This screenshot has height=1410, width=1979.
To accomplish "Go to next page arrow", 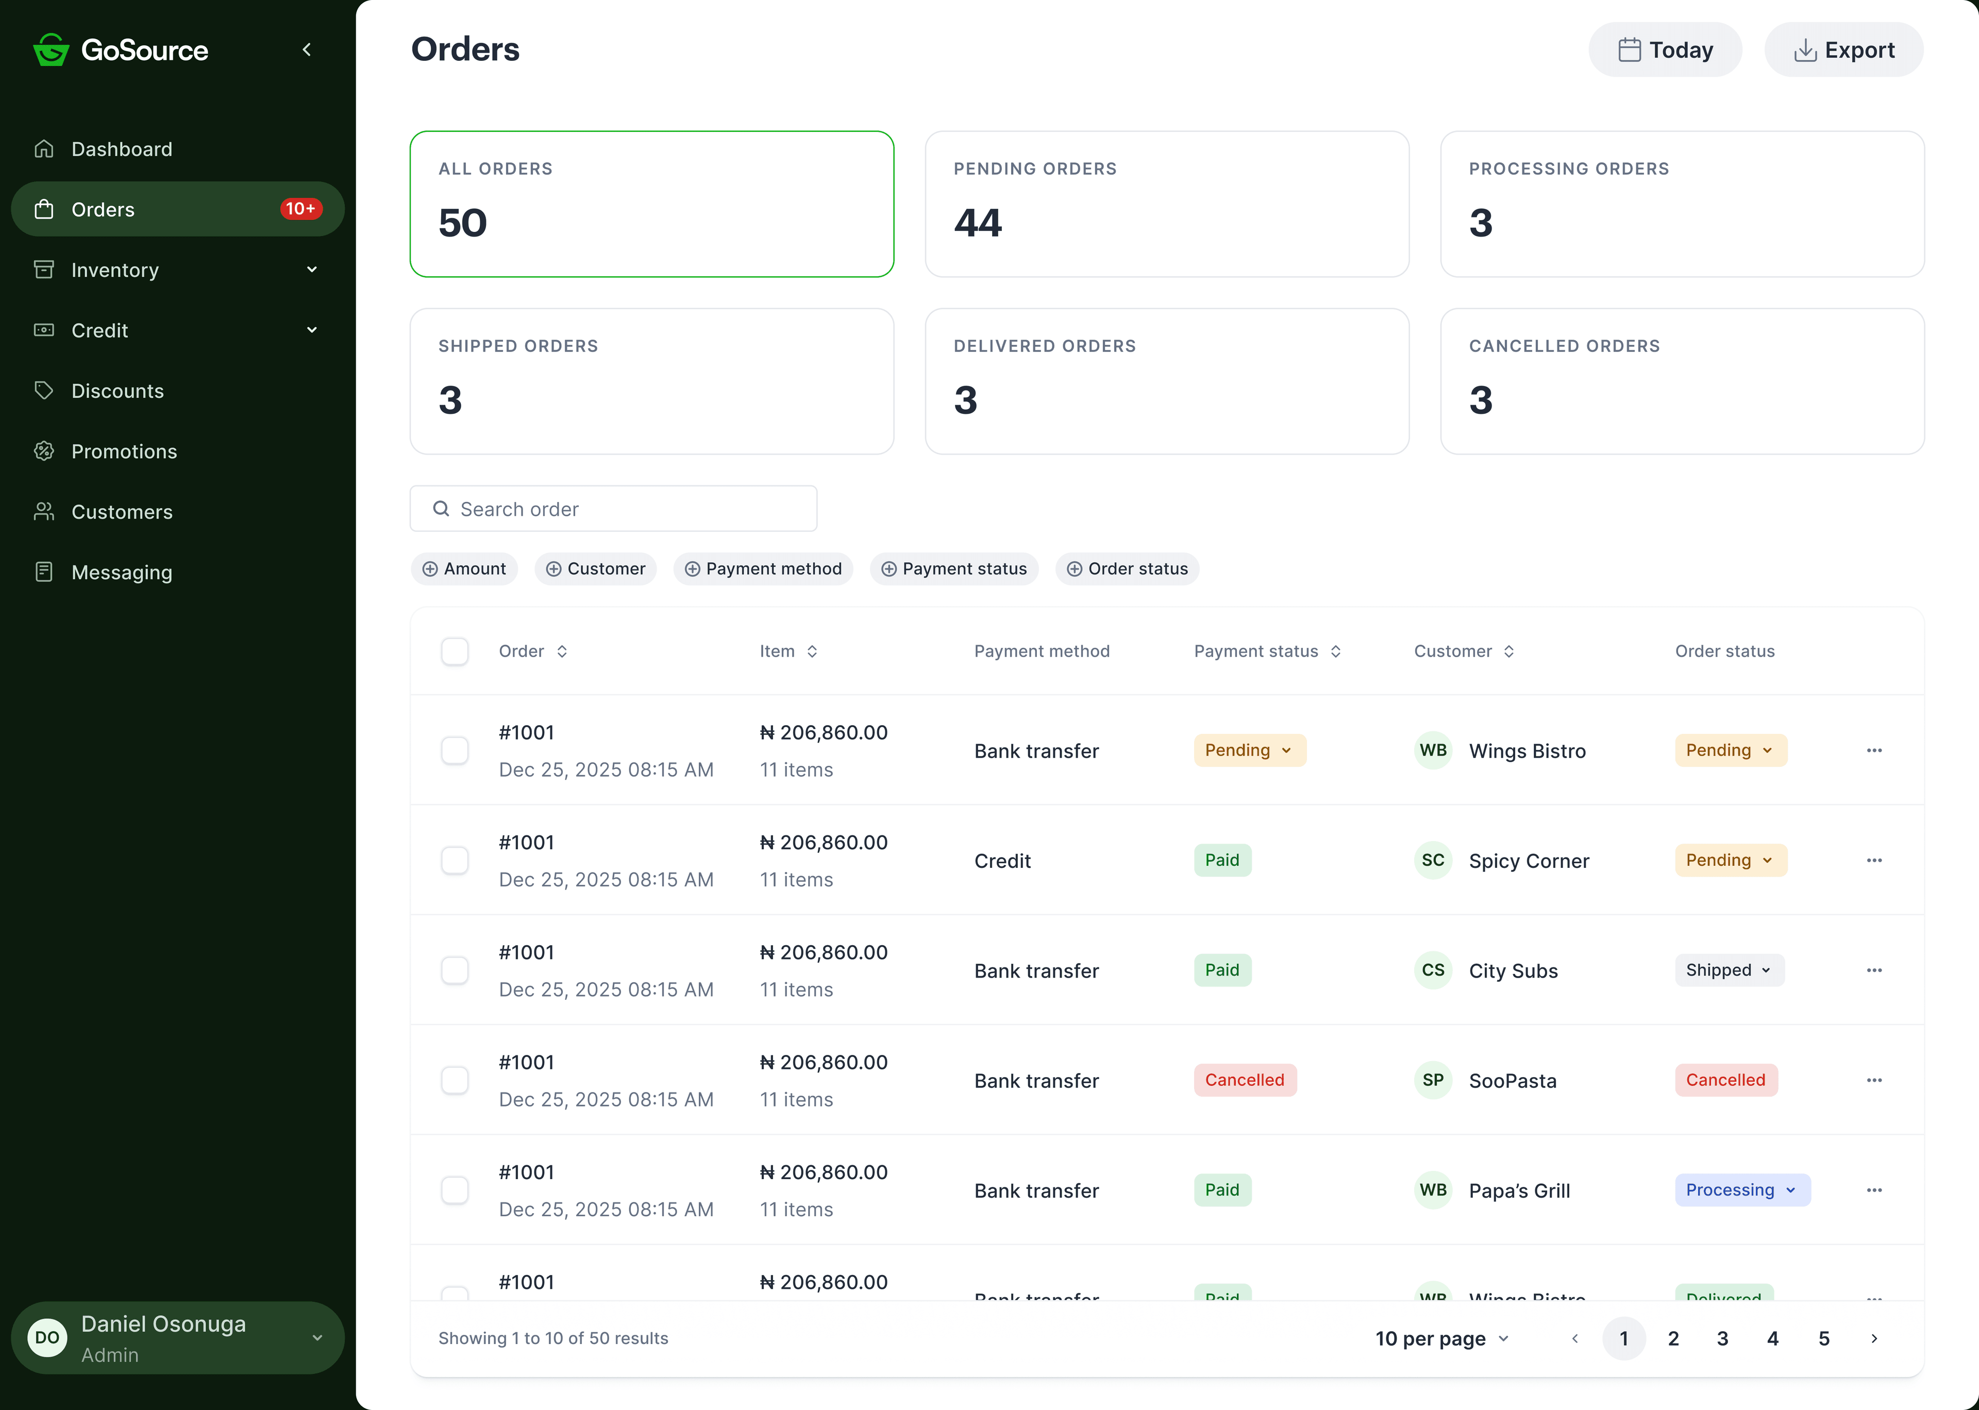I will coord(1874,1338).
